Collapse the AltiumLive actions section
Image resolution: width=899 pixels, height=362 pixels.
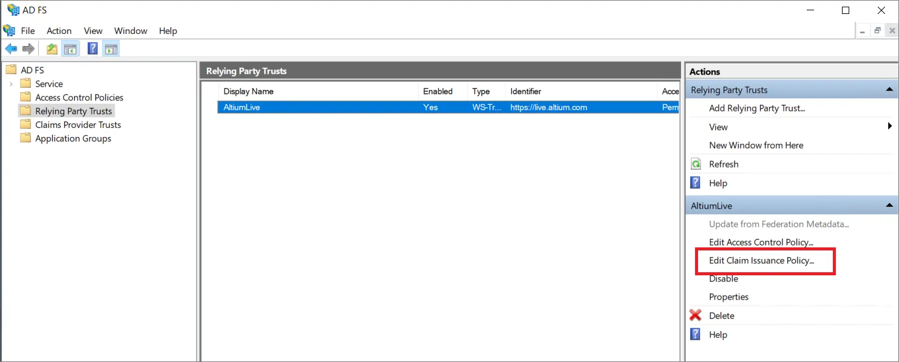[x=889, y=206]
